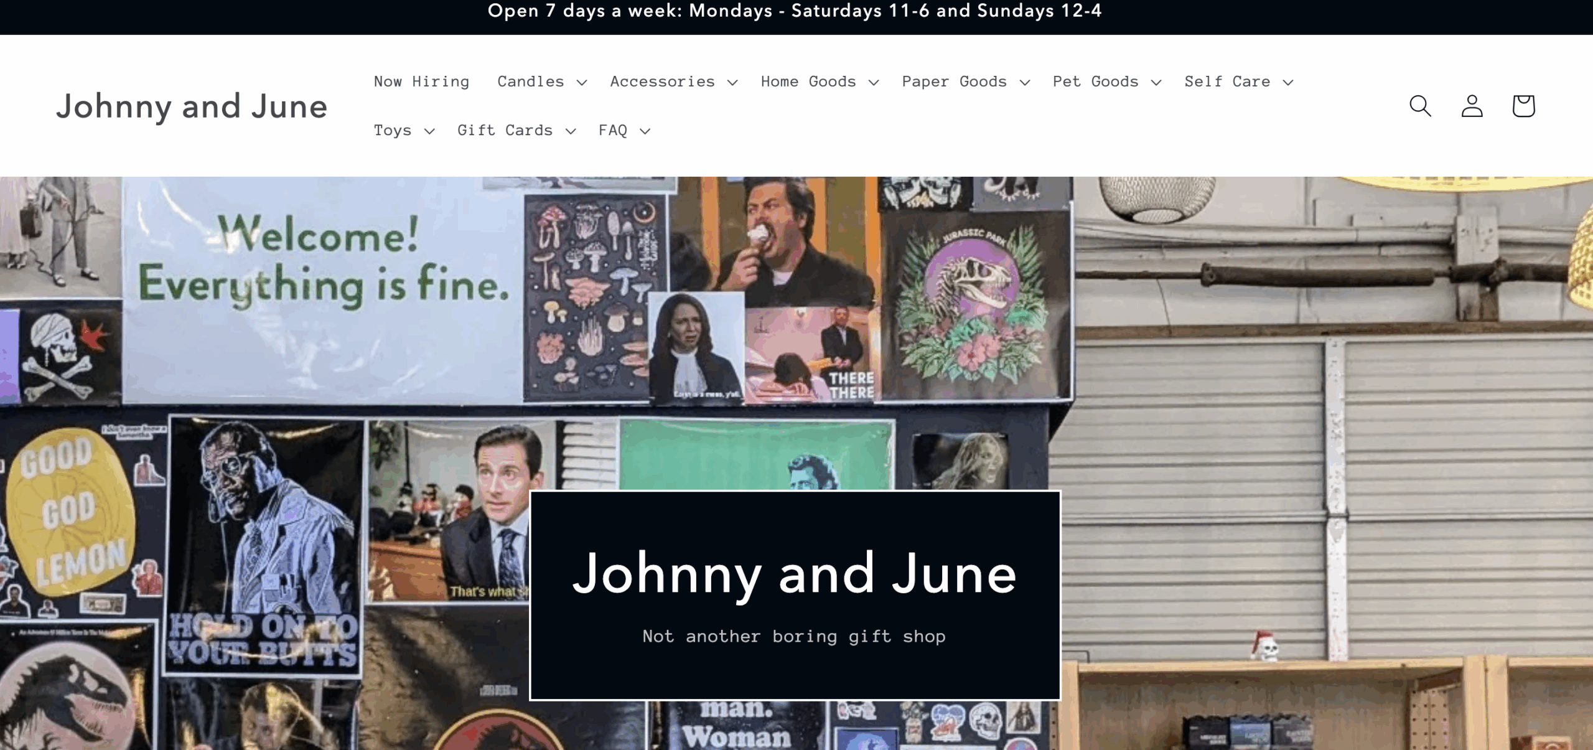1593x750 pixels.
Task: Select the Now Hiring menu item
Action: tap(421, 82)
